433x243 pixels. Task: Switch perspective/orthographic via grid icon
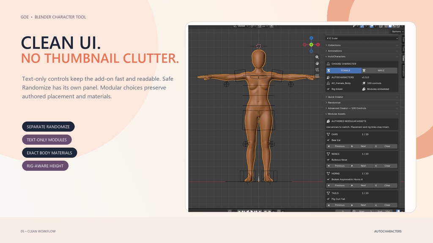317,76
